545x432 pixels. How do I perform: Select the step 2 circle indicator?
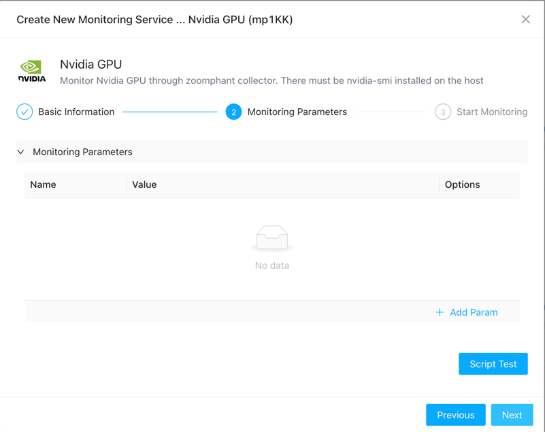(x=233, y=112)
